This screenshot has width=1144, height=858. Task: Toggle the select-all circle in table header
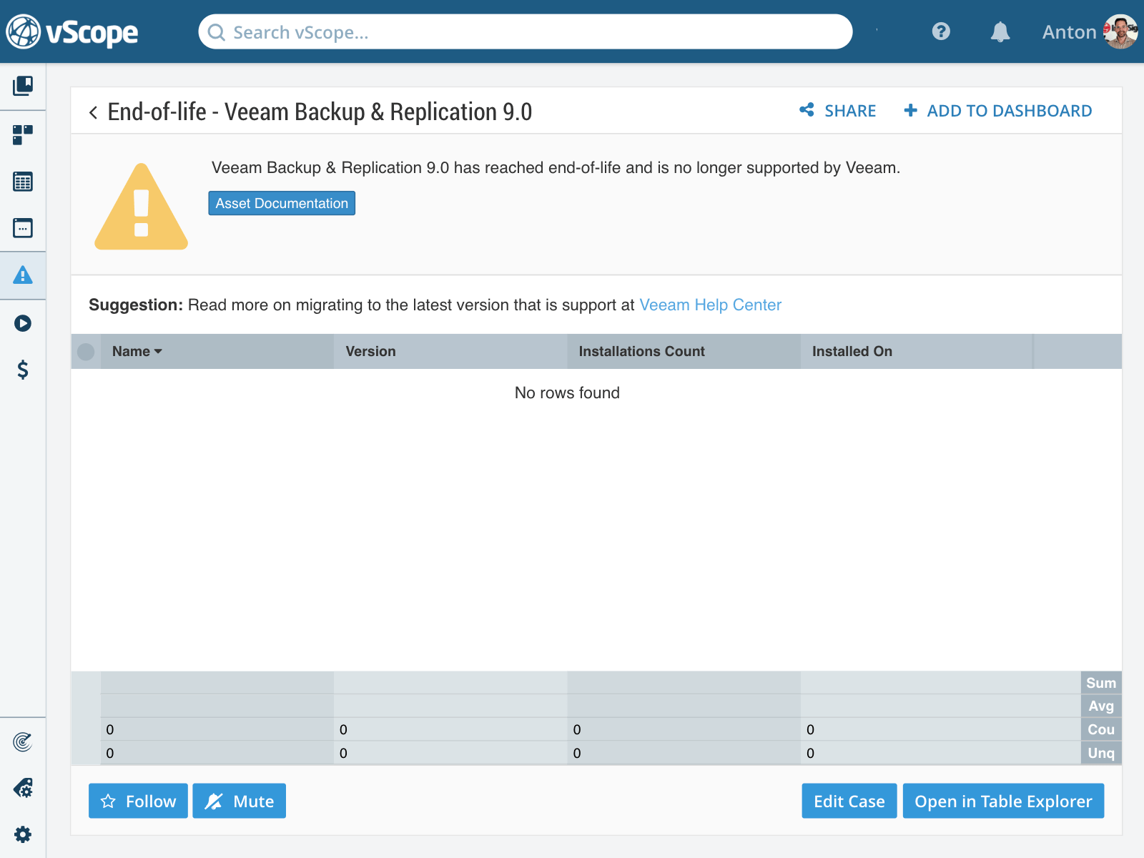86,352
